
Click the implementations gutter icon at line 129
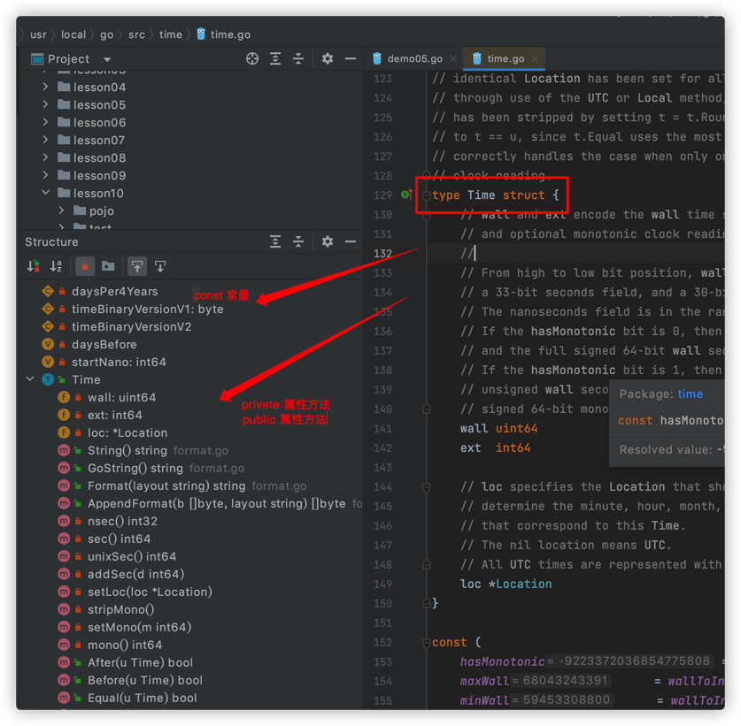[x=406, y=195]
